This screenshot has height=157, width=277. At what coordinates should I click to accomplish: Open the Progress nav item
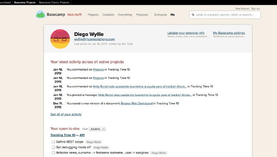coord(142,15)
